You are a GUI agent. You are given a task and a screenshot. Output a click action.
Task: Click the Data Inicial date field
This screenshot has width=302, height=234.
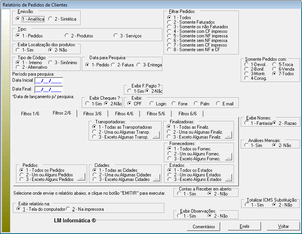pyautogui.click(x=49, y=81)
